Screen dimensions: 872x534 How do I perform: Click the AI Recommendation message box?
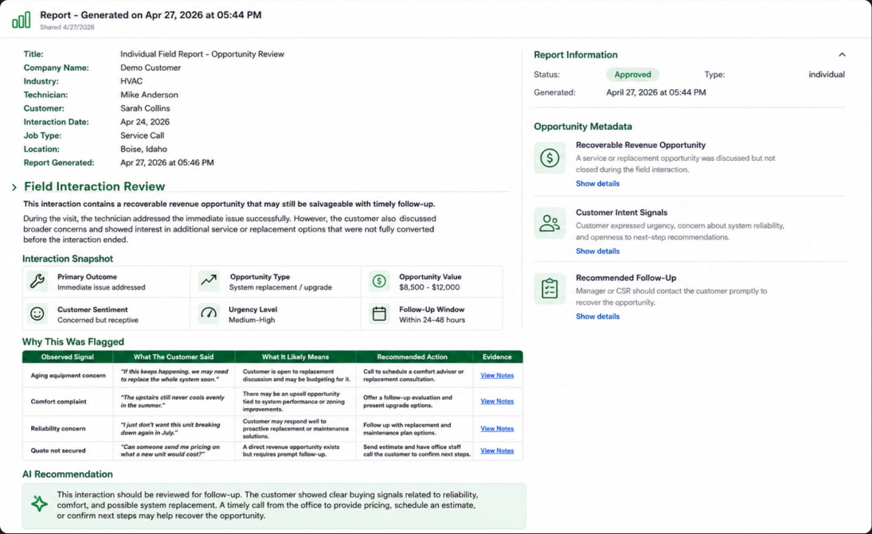click(x=274, y=505)
